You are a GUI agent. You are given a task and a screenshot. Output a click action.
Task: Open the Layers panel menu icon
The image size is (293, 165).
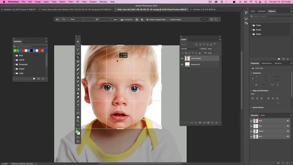click(x=220, y=39)
